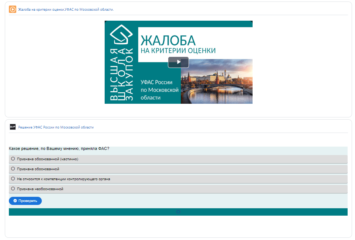The height and width of the screenshot is (240, 355).
Task: Open the Жалоба на критерии оценки link
Action: pos(66,10)
